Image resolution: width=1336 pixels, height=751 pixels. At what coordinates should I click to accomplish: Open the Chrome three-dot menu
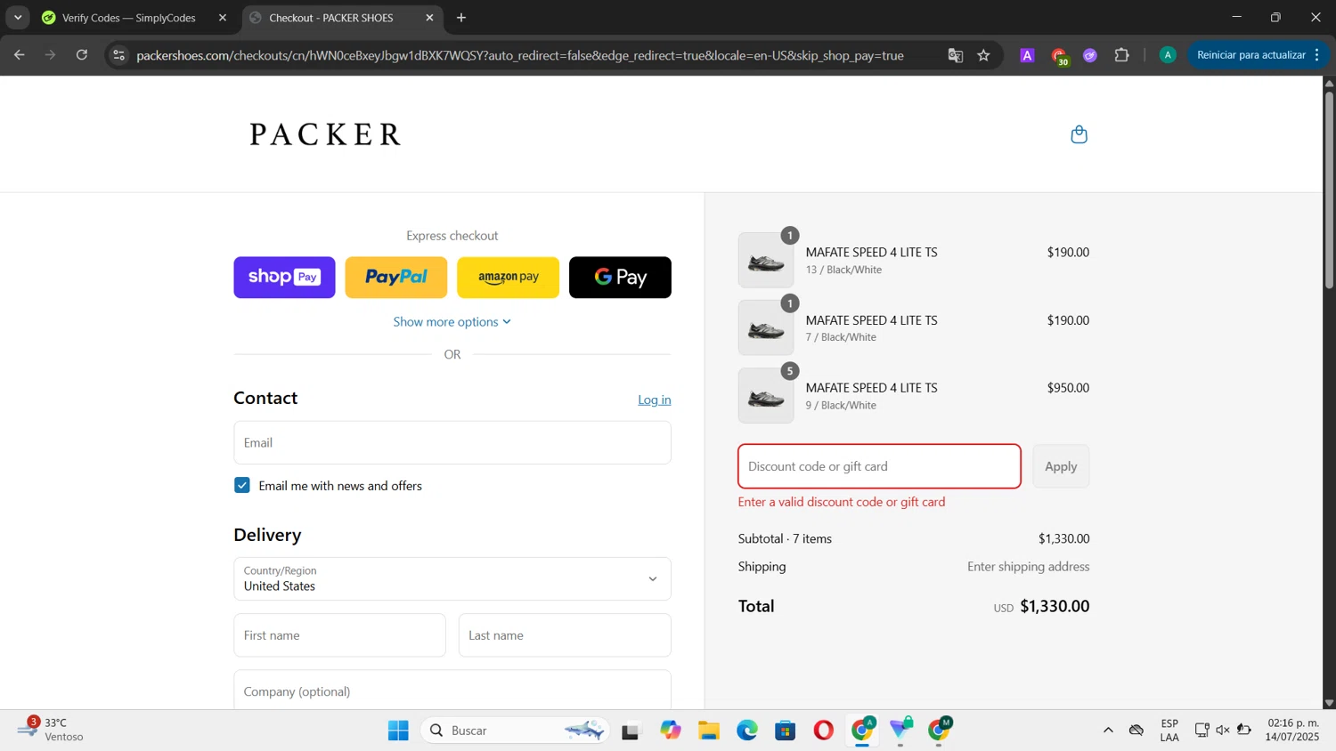click(x=1317, y=55)
